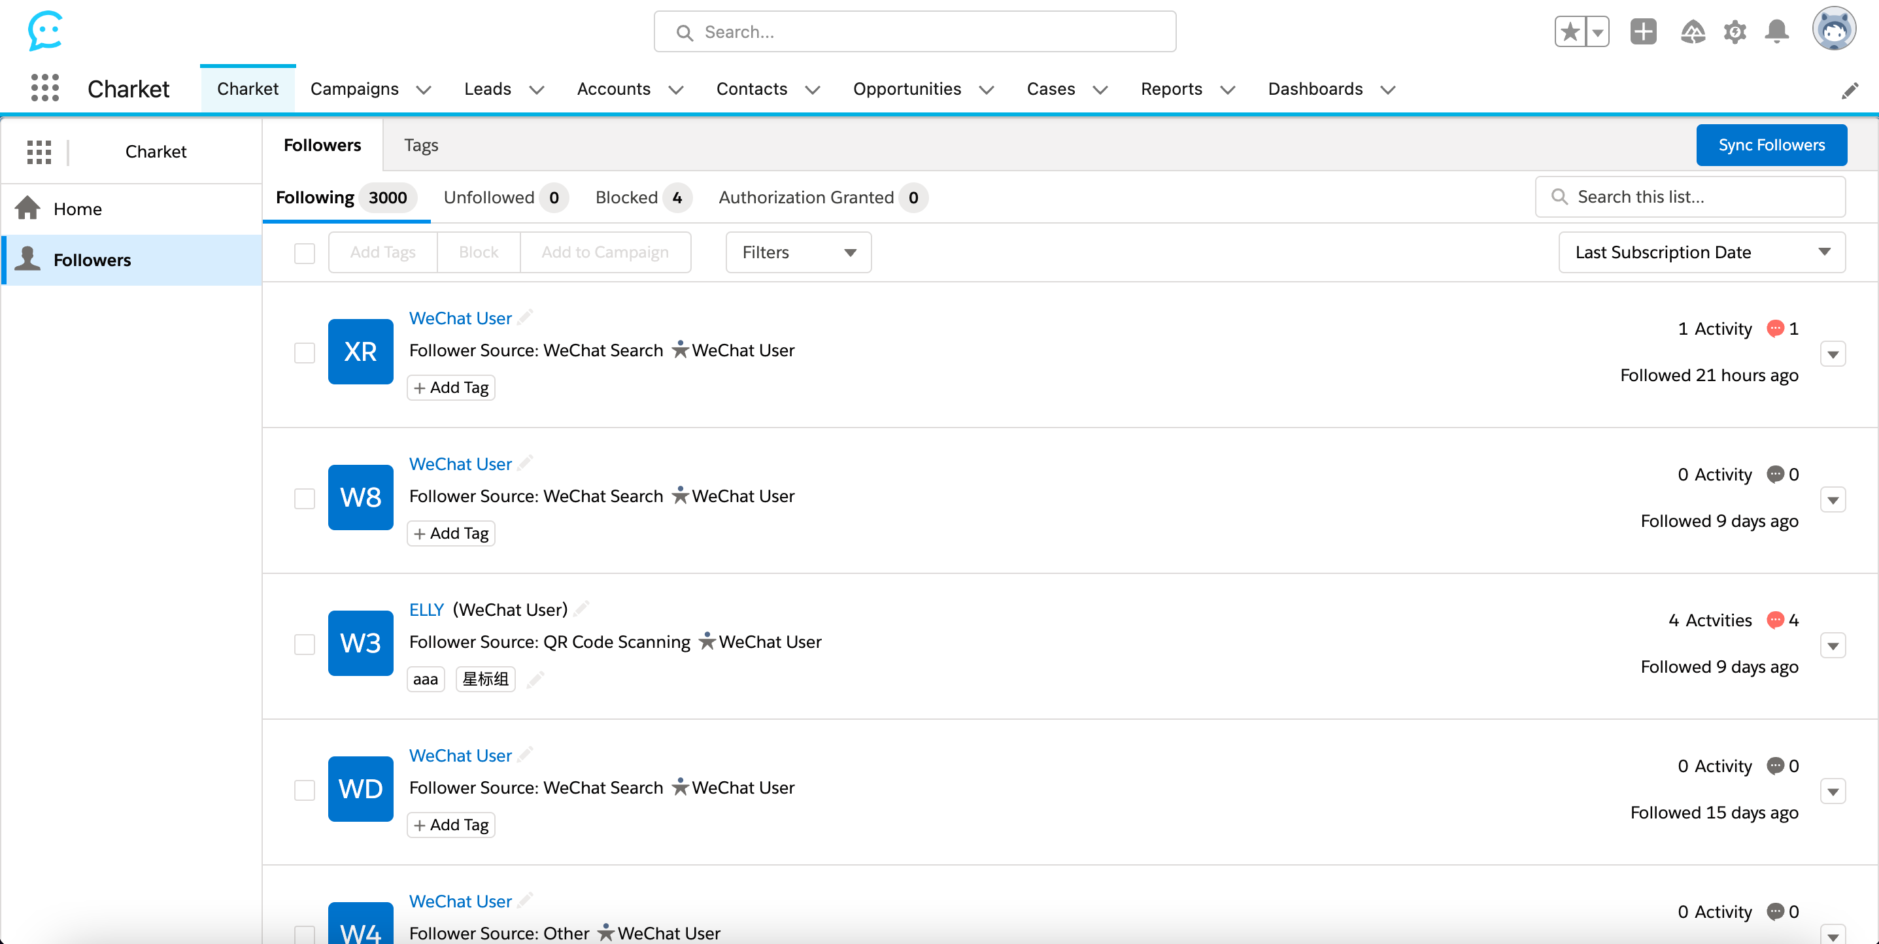Click Add Tag on the WD follower
This screenshot has height=944, width=1879.
click(450, 825)
